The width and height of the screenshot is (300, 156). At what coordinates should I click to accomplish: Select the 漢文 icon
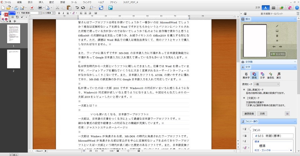pyautogui.click(x=279, y=75)
